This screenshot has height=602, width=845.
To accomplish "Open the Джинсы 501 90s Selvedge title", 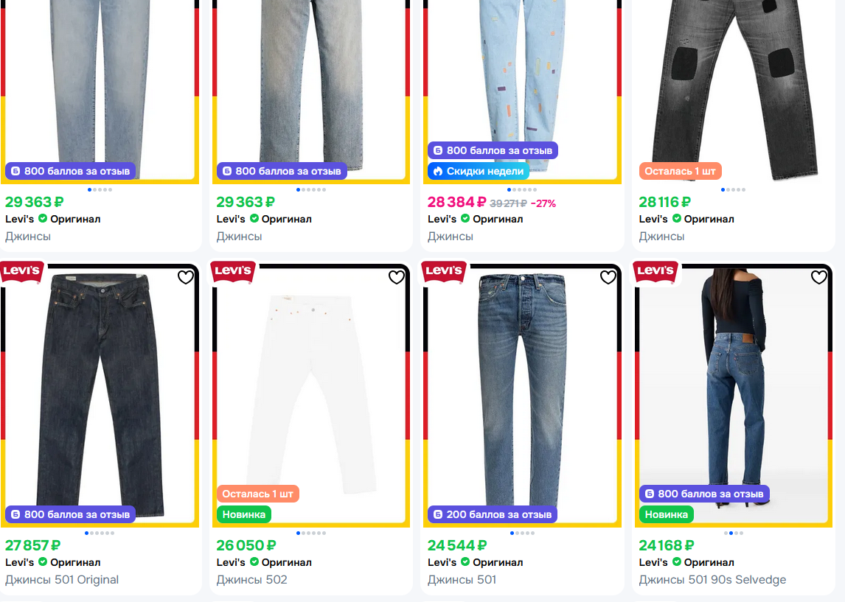I will 712,580.
